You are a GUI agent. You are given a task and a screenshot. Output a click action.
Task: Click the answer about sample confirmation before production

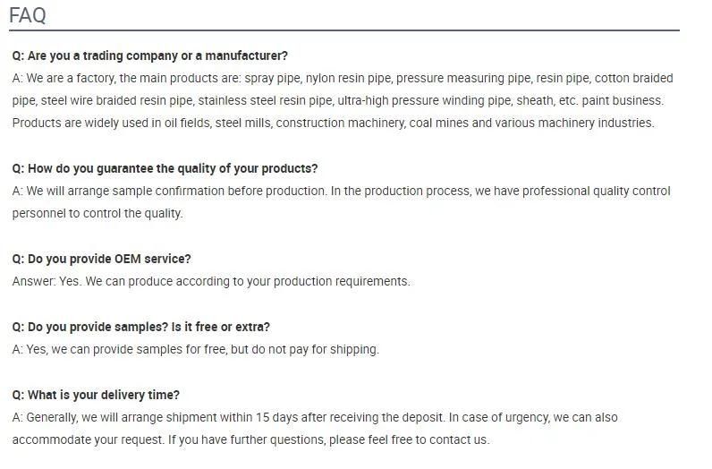click(341, 191)
